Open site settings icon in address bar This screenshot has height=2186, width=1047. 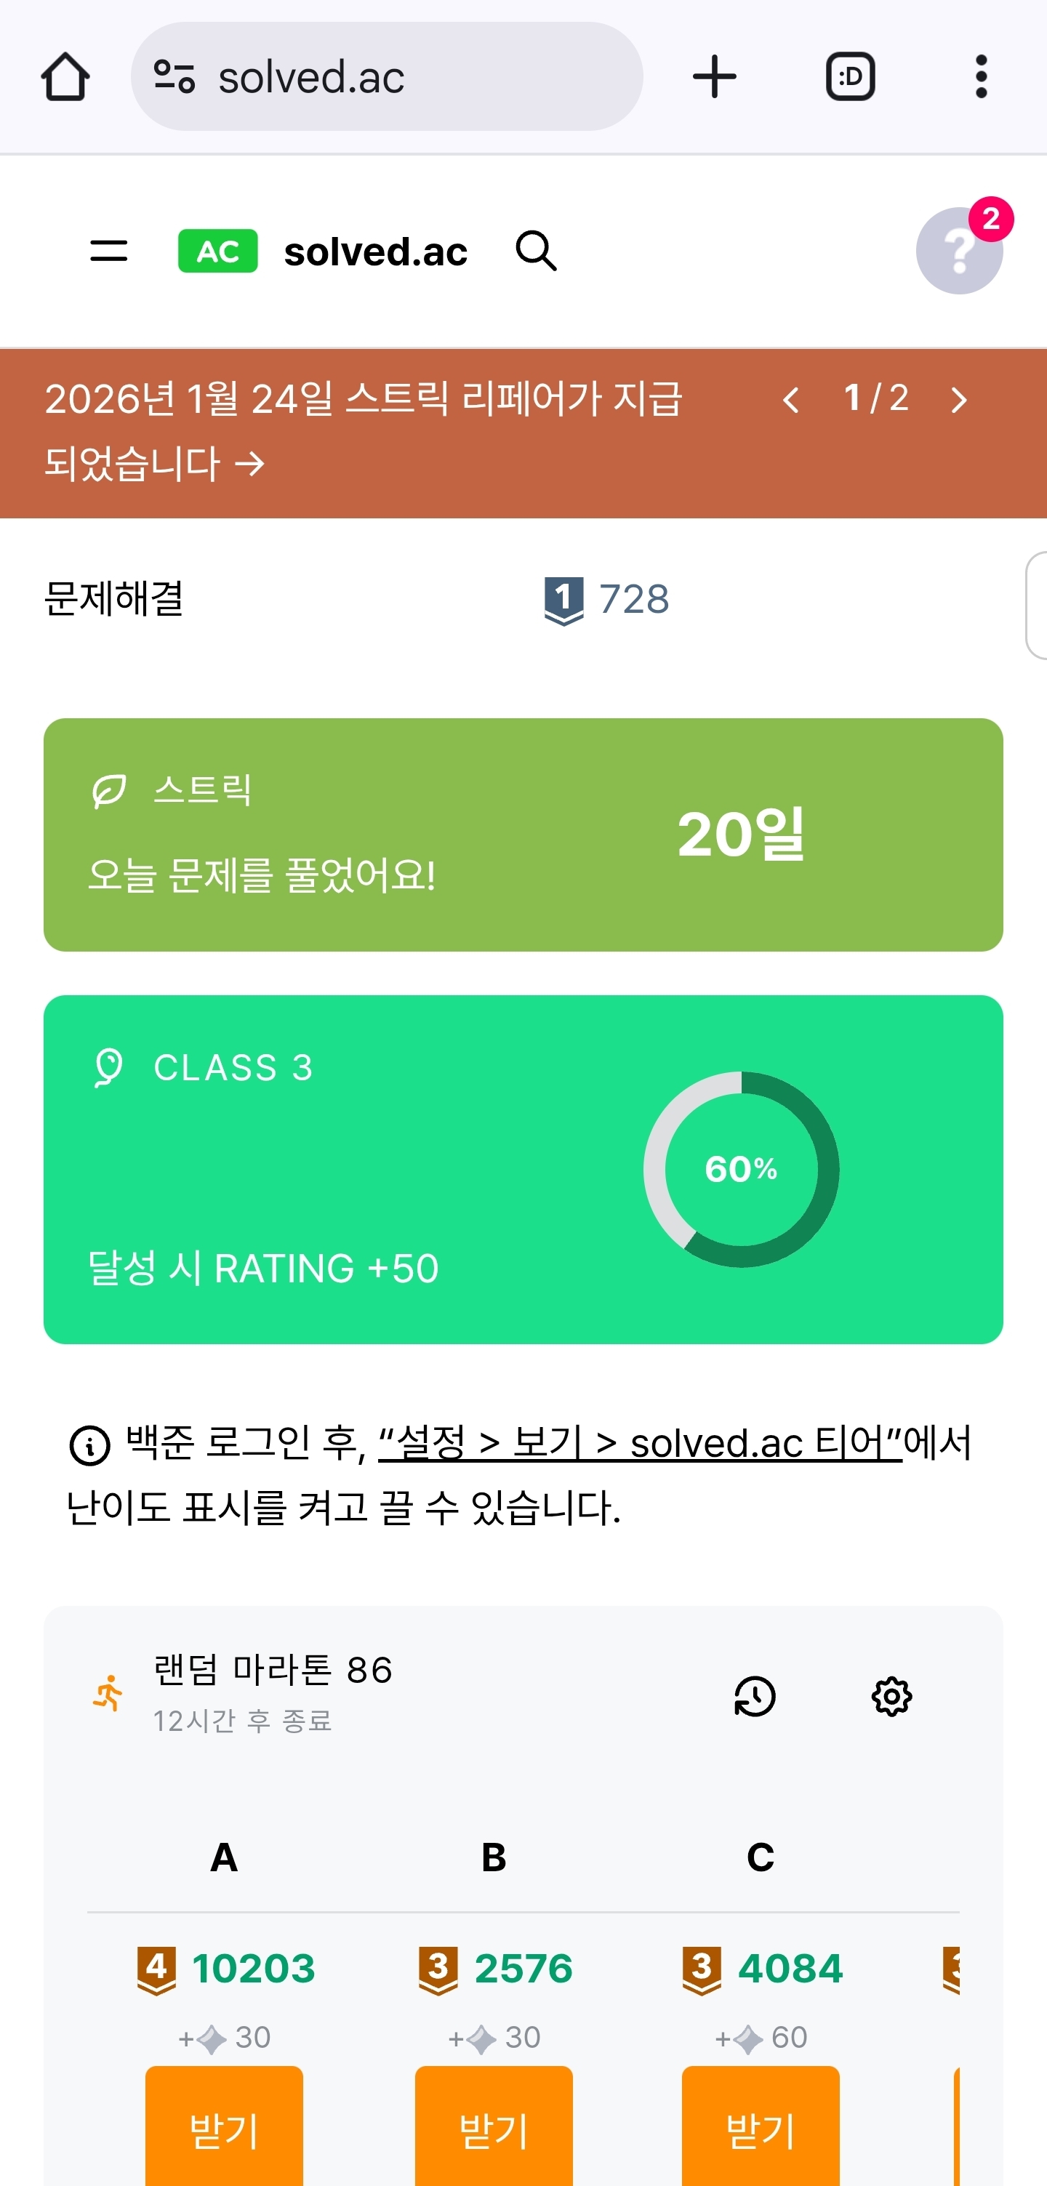174,77
